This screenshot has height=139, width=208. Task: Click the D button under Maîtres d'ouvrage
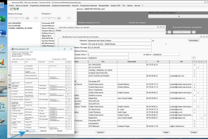27,19
